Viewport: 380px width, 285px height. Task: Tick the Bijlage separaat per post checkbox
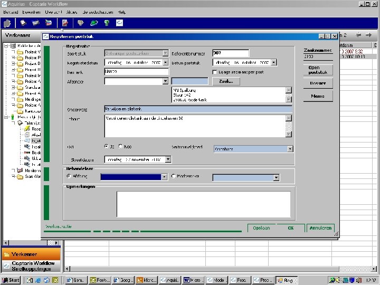point(214,72)
